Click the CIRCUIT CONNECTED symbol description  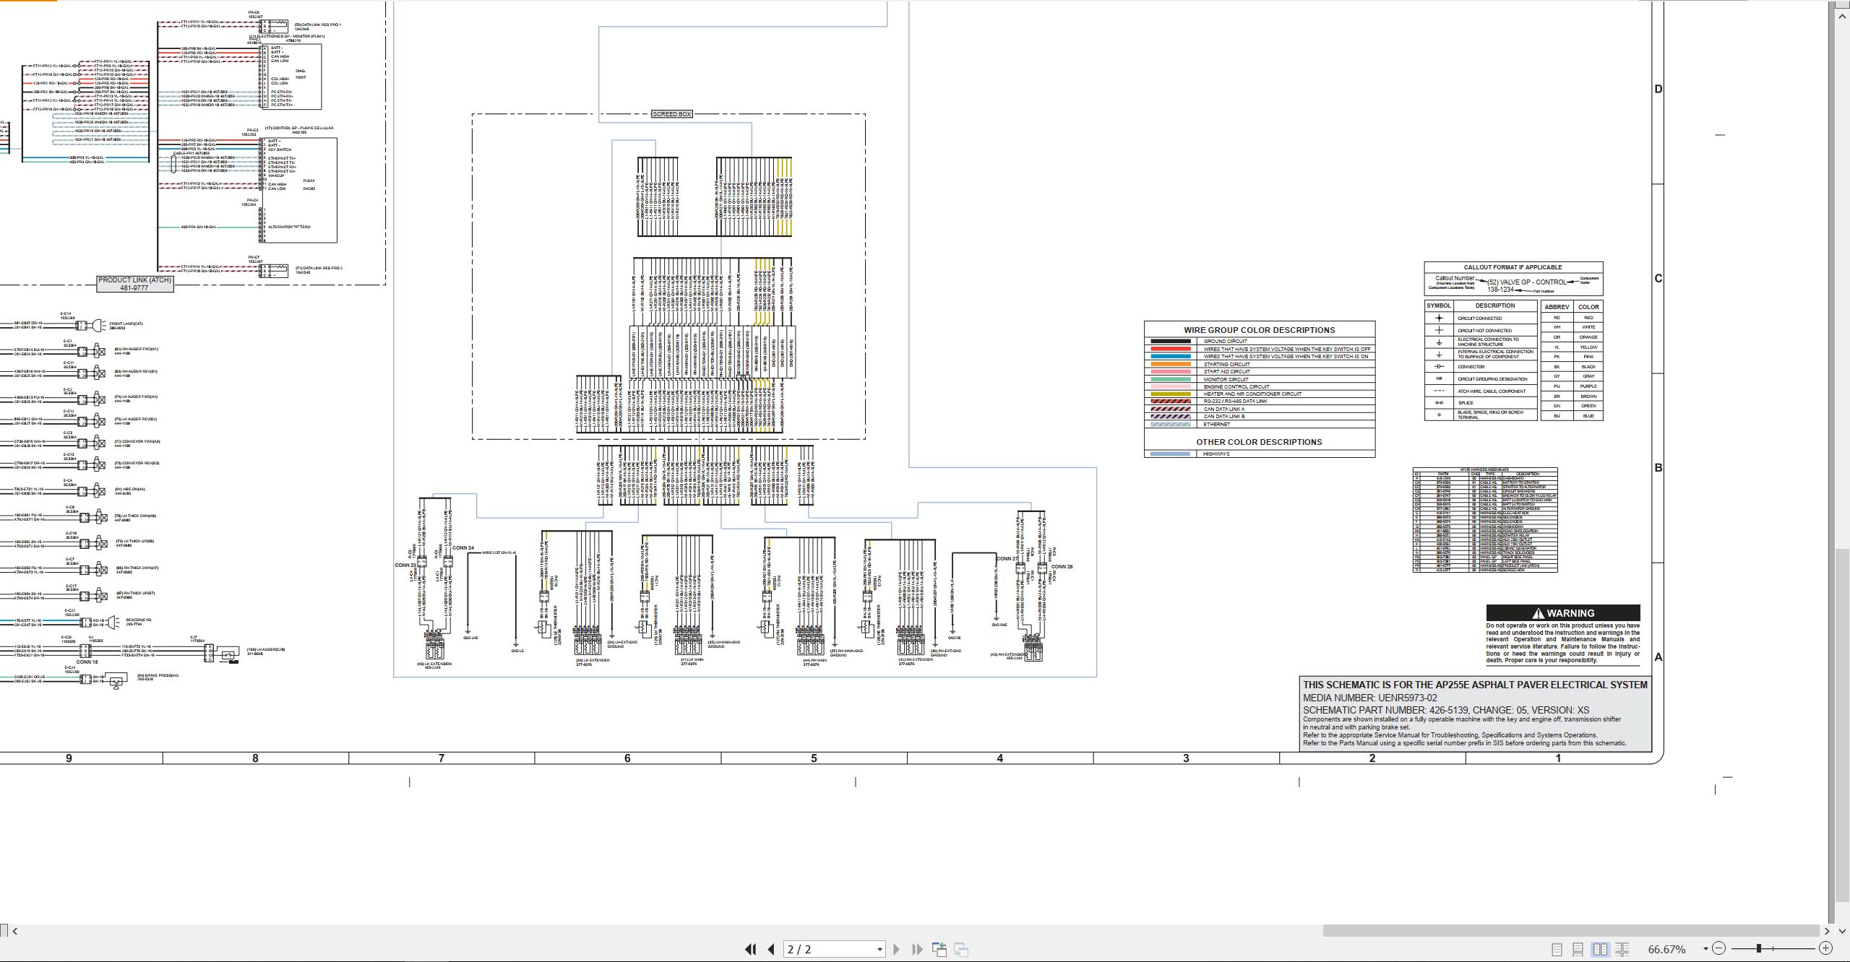(1479, 318)
